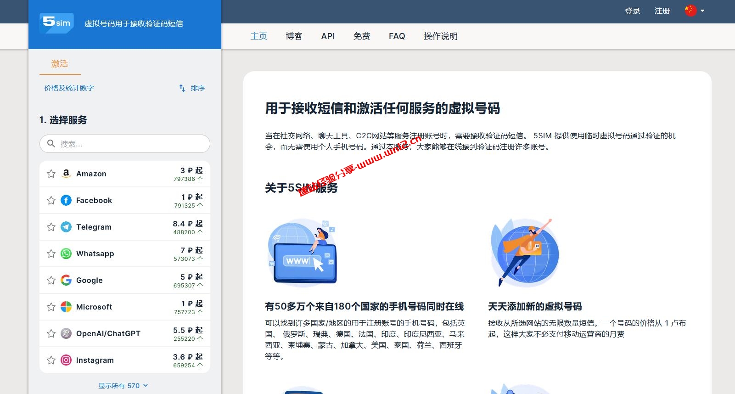Click the Google logo icon

point(66,280)
